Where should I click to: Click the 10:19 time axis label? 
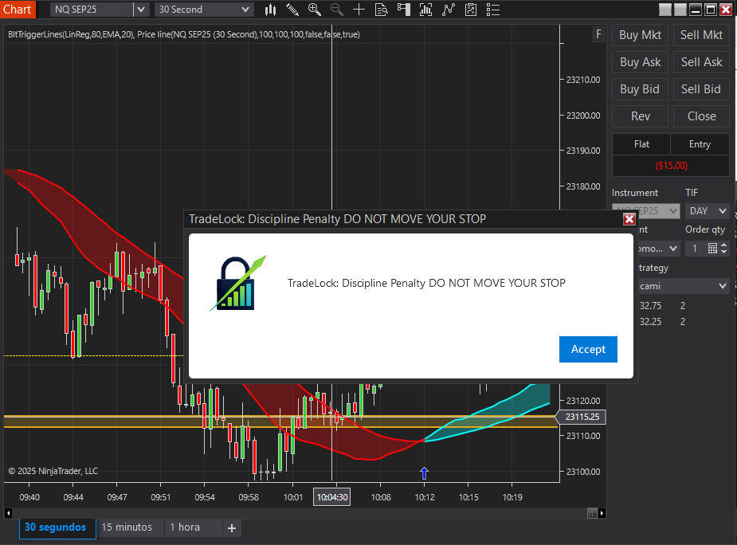[x=512, y=497]
